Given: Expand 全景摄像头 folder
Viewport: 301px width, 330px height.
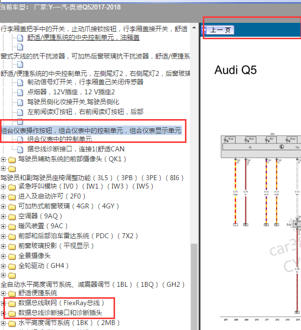Looking at the screenshot, I should point(3,256).
